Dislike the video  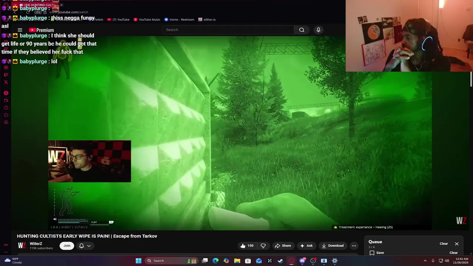point(263,246)
